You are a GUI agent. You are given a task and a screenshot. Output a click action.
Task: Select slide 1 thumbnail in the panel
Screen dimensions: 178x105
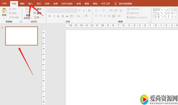[x=22, y=36]
